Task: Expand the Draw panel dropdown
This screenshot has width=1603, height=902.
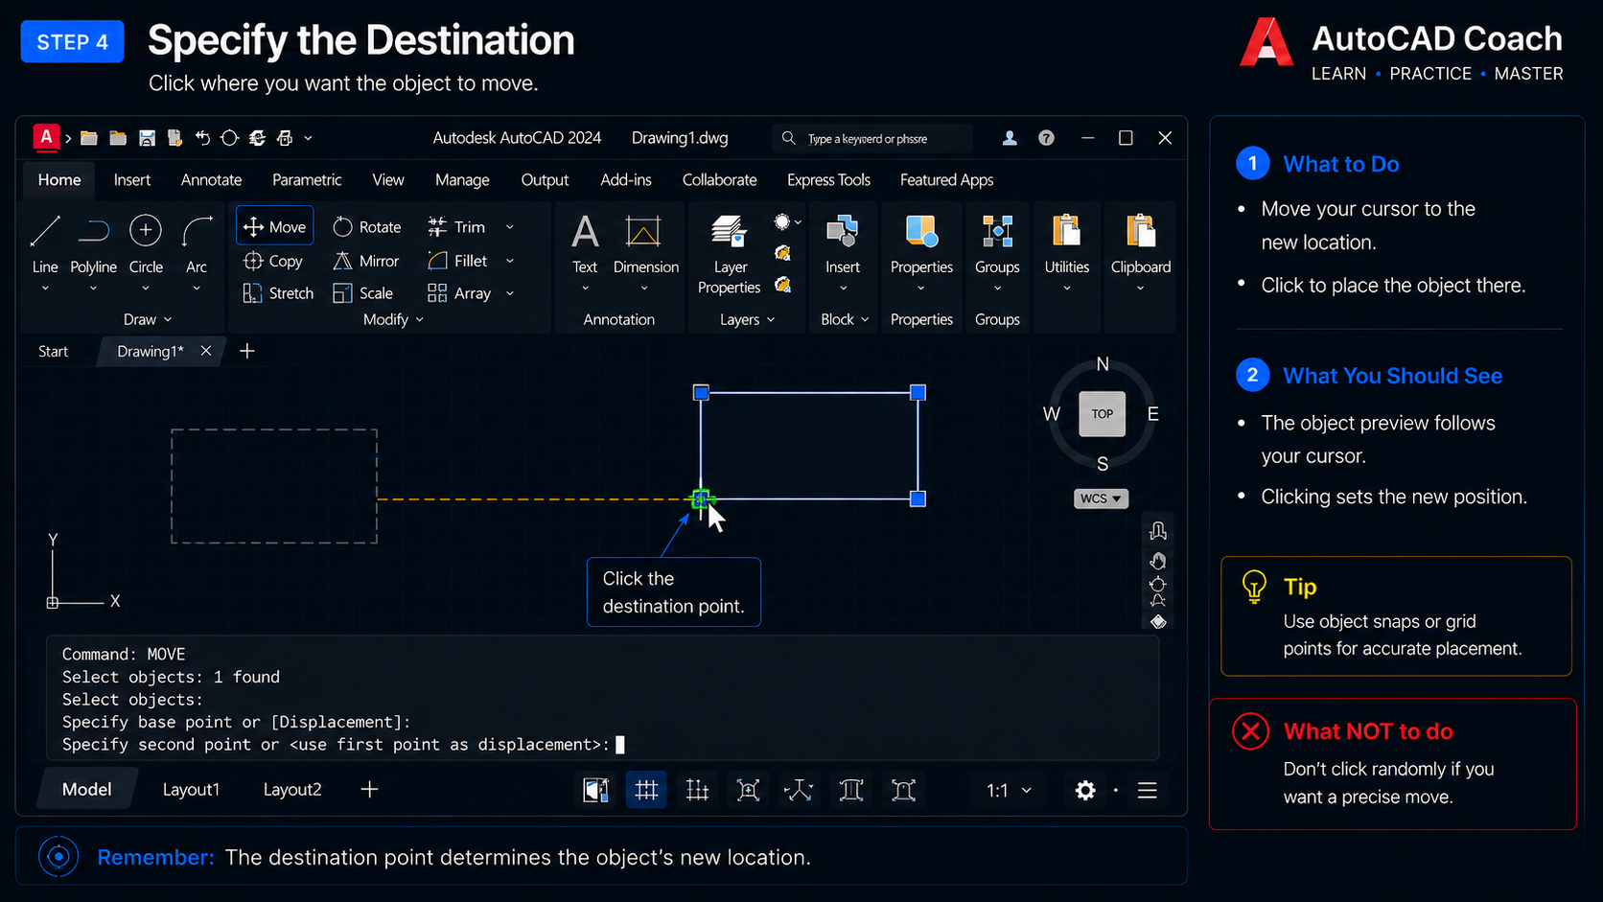Action: click(148, 319)
